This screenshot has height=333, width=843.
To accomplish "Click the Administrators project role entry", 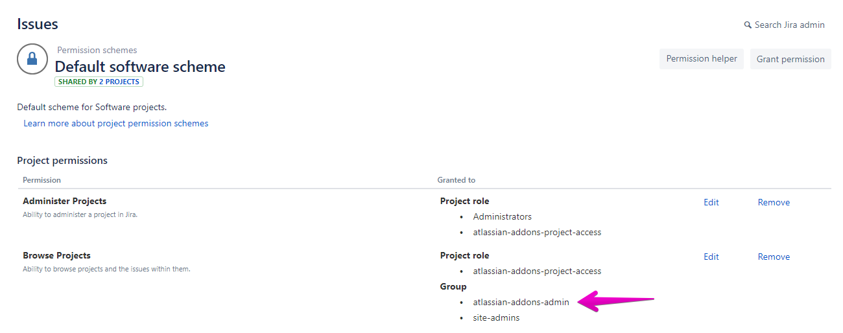I will 502,216.
